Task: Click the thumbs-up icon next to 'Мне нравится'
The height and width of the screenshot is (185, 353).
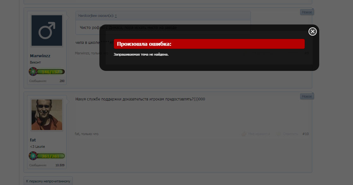Action: click(244, 134)
